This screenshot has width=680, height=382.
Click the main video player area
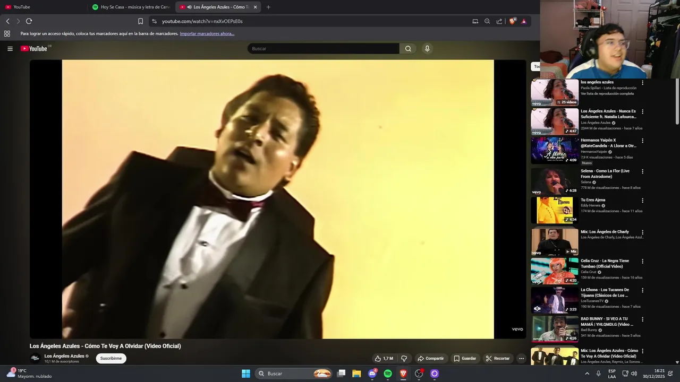coord(278,199)
